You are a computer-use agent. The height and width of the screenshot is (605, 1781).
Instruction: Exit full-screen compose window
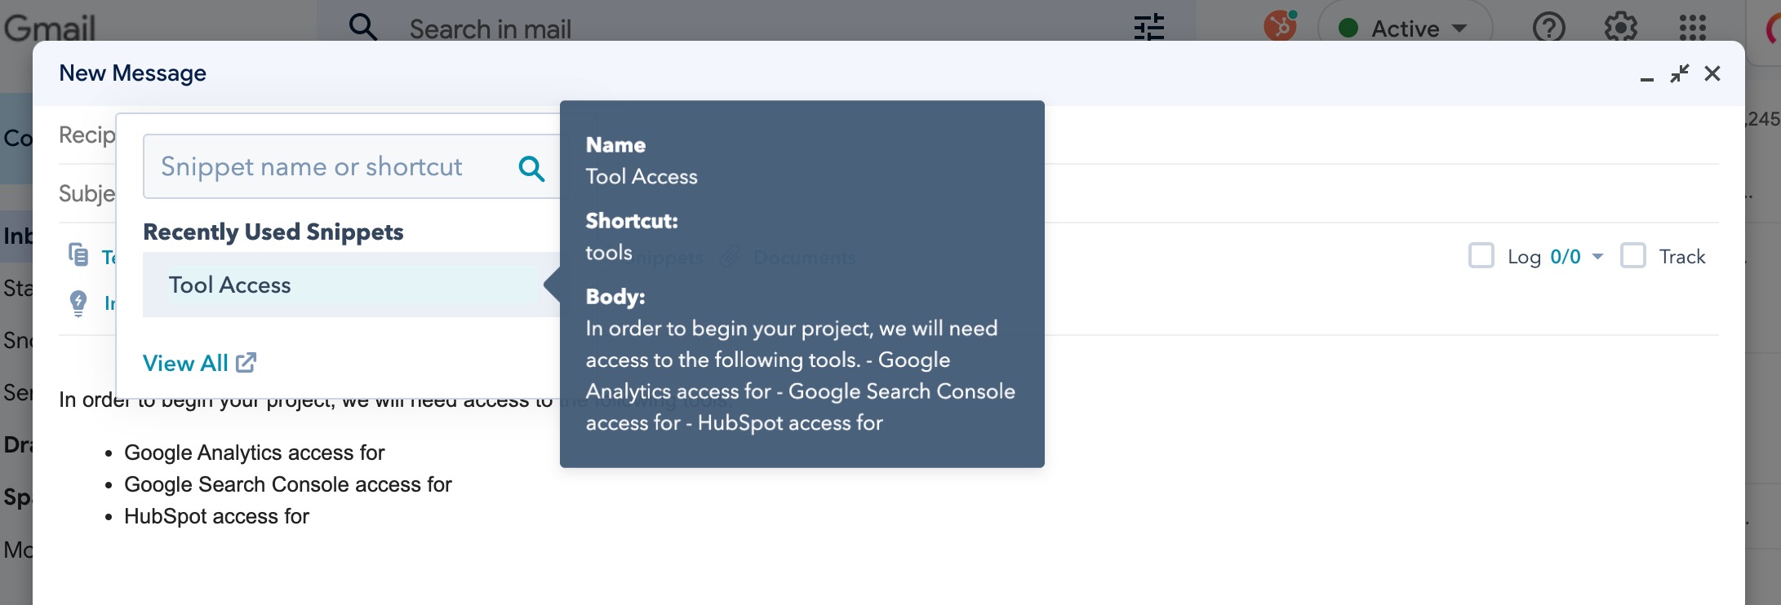click(1679, 74)
